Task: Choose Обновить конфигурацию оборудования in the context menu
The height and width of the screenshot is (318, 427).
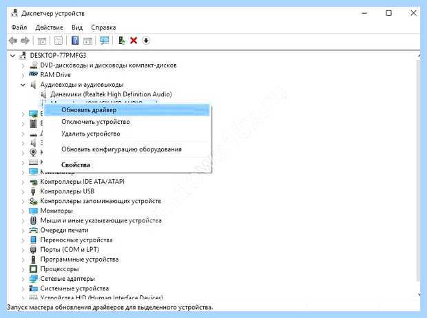Action: (127, 149)
